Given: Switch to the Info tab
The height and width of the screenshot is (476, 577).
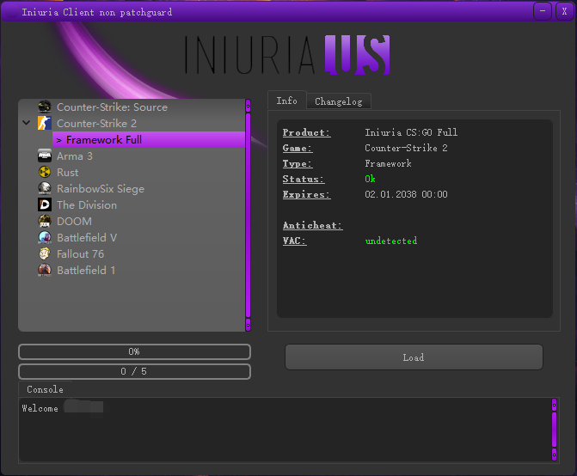Looking at the screenshot, I should [x=286, y=101].
